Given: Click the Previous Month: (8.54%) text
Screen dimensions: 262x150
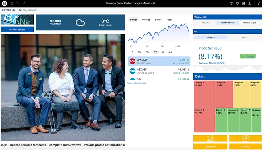Looking at the screenshot, I should pos(212,63).
